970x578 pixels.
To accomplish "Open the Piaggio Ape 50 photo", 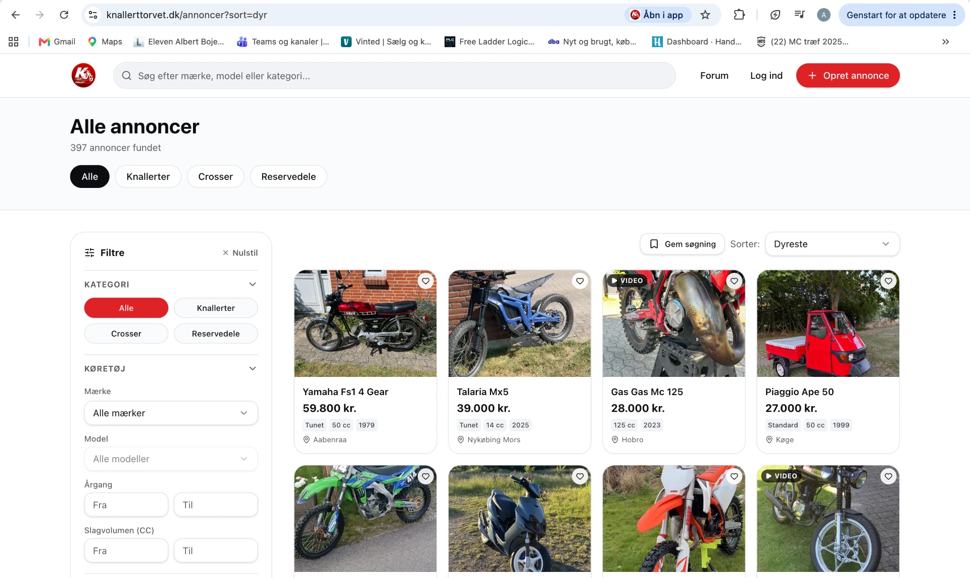I will (828, 323).
